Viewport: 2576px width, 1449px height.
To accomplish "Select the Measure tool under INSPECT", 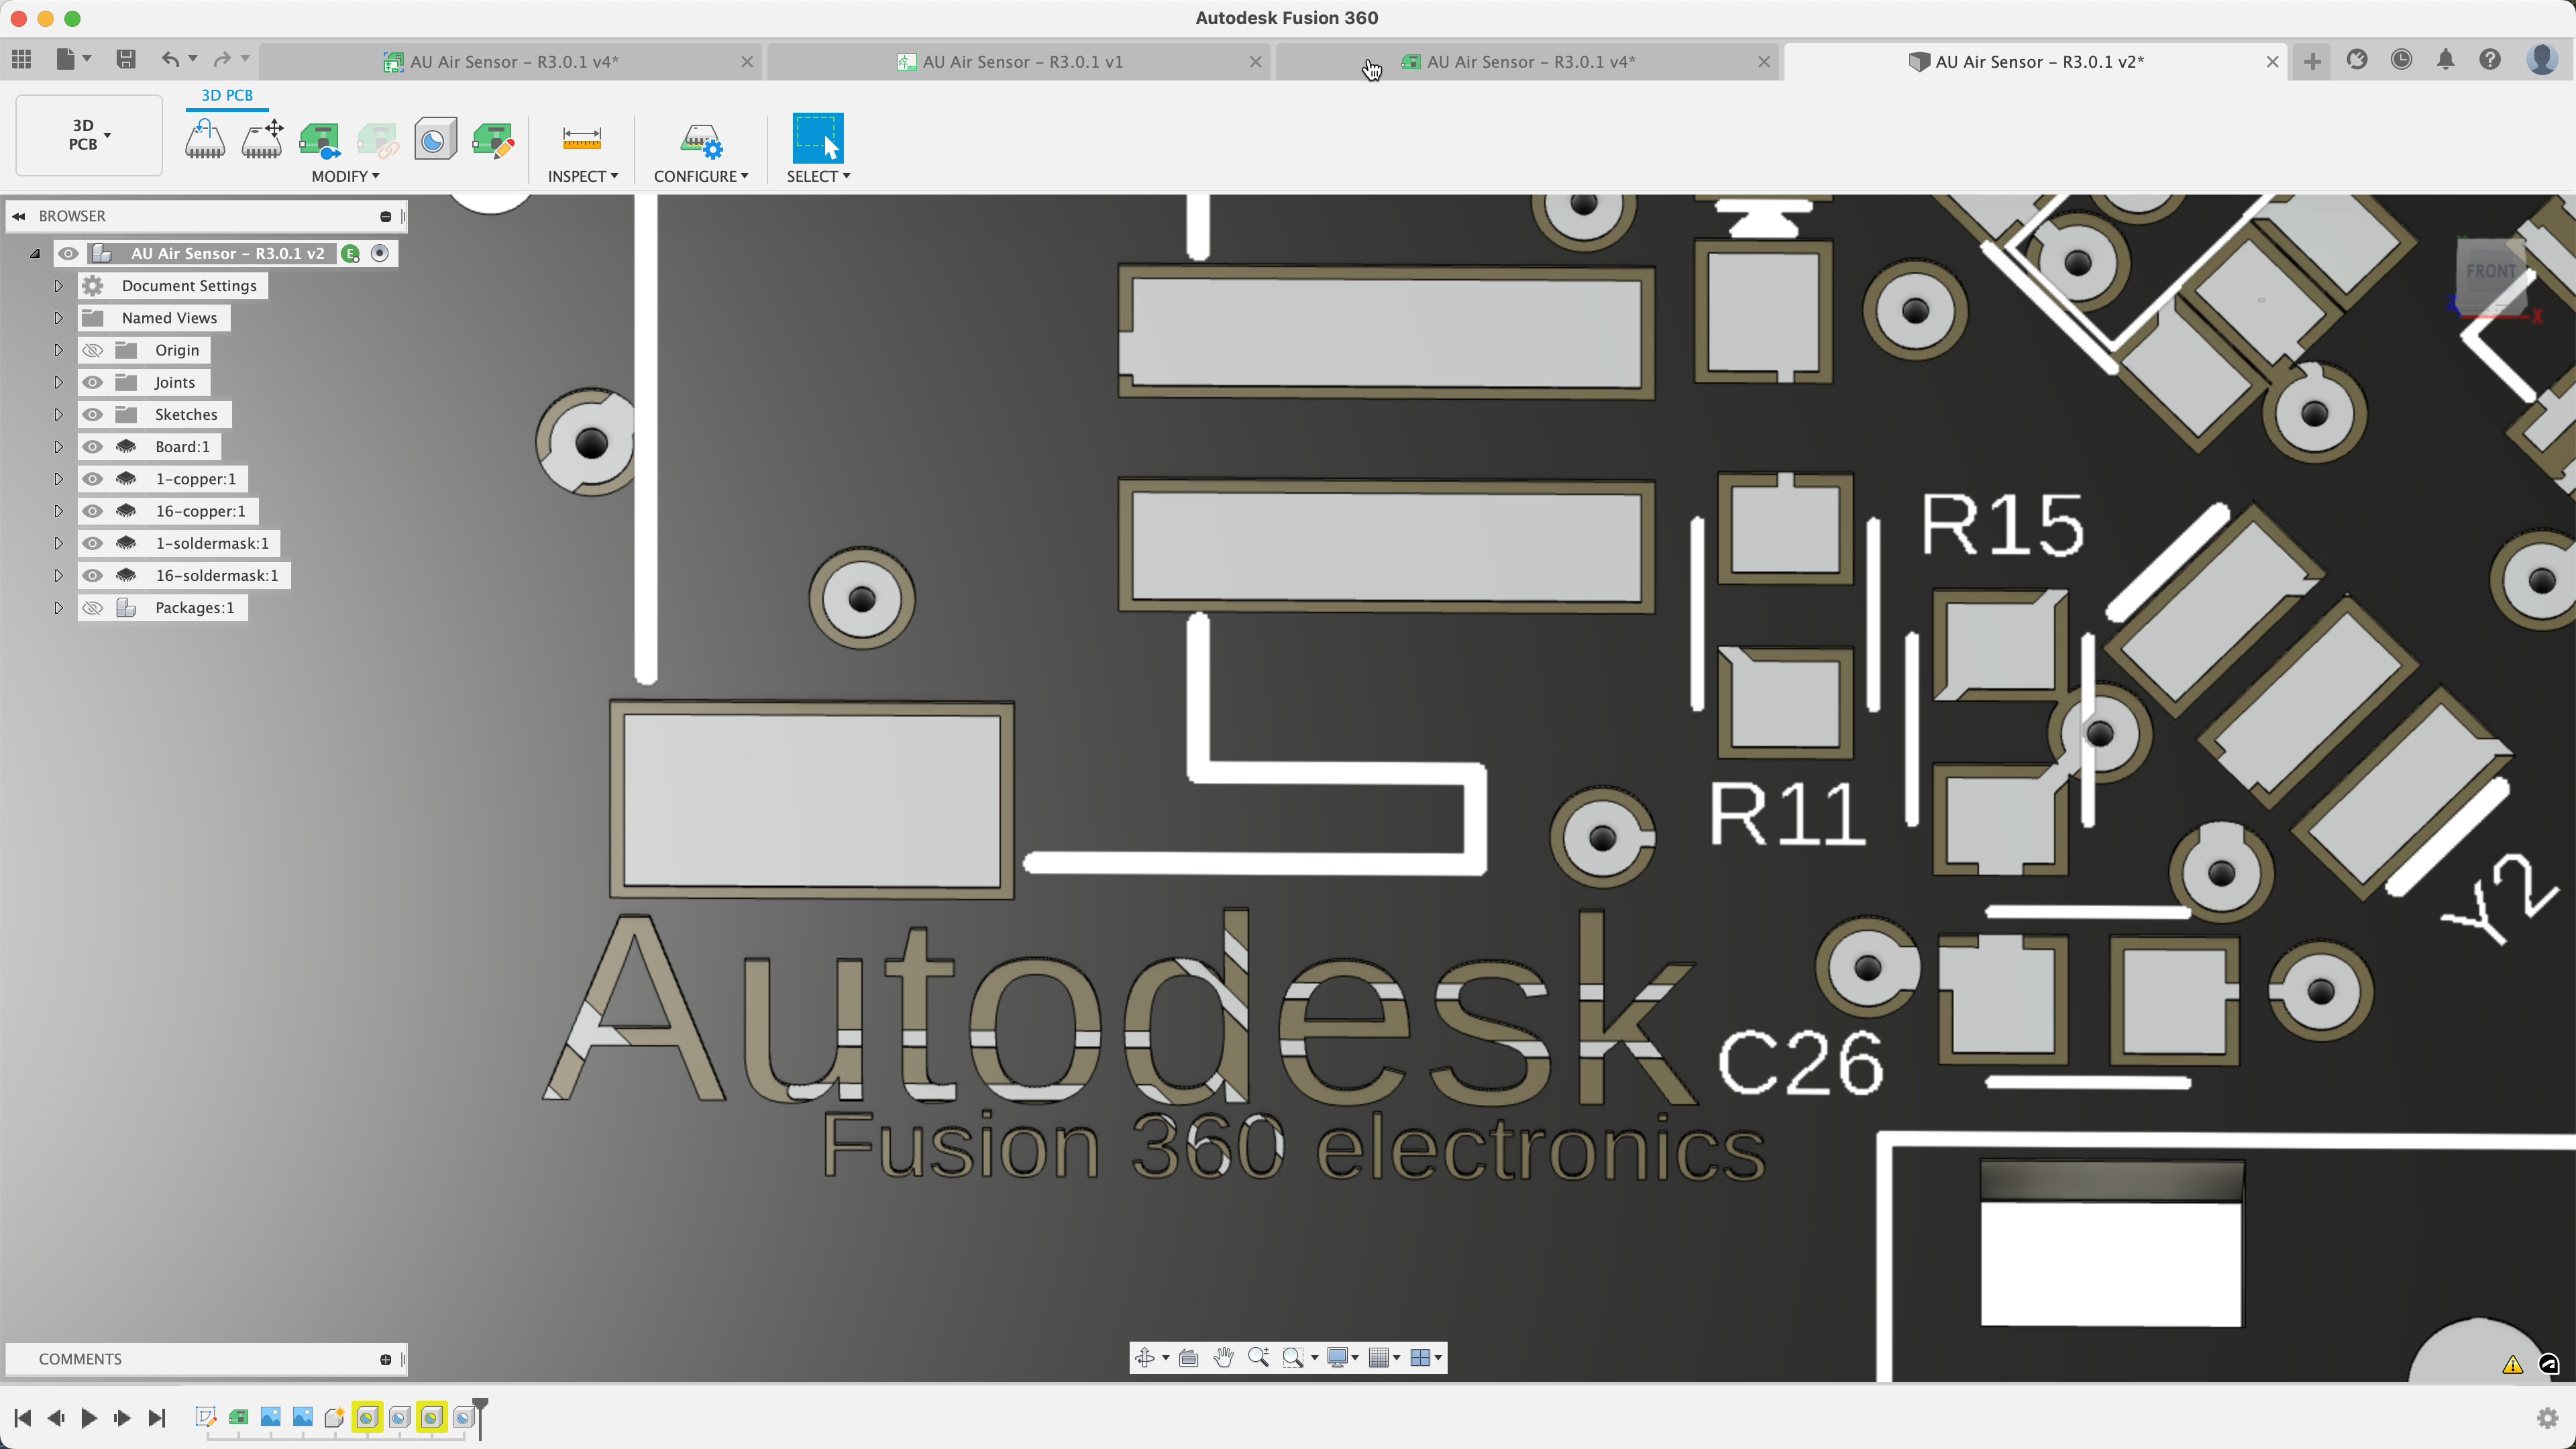I will (583, 140).
